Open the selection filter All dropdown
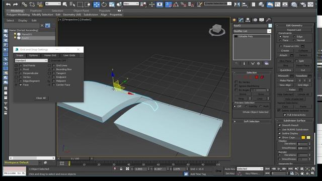The image size is (322, 181). [x=53, y=4]
